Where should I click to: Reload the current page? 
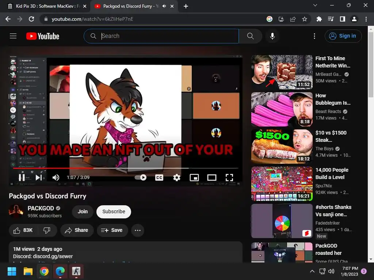(31, 19)
